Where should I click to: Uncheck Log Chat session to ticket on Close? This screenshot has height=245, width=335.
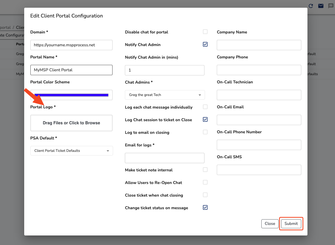coord(205,119)
